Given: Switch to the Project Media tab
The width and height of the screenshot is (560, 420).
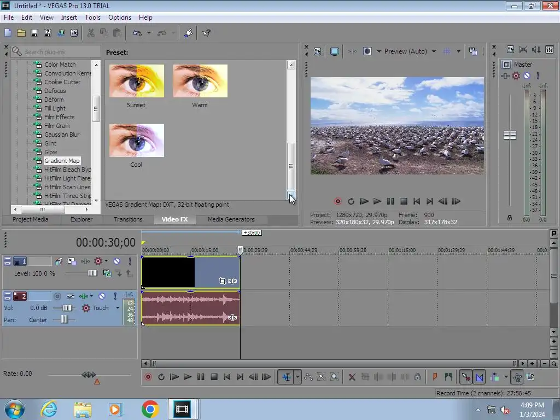Looking at the screenshot, I should (x=31, y=219).
